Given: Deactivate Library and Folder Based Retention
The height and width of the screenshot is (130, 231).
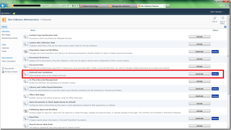Looking at the screenshot, I should [200, 89].
